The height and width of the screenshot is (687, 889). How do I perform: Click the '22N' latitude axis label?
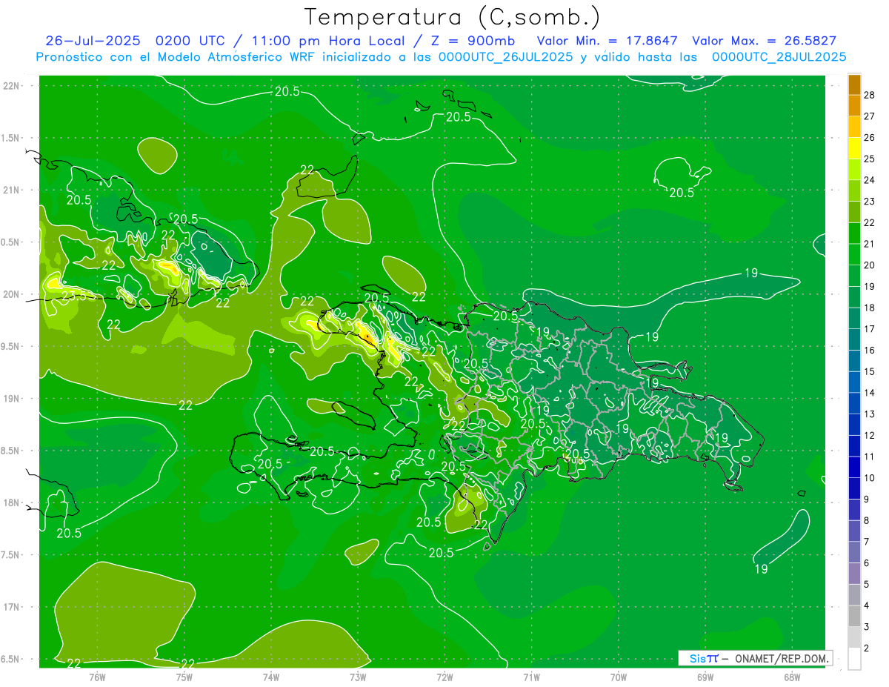[x=12, y=86]
